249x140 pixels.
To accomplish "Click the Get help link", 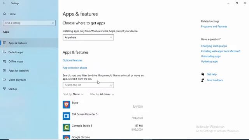I will click(212, 74).
